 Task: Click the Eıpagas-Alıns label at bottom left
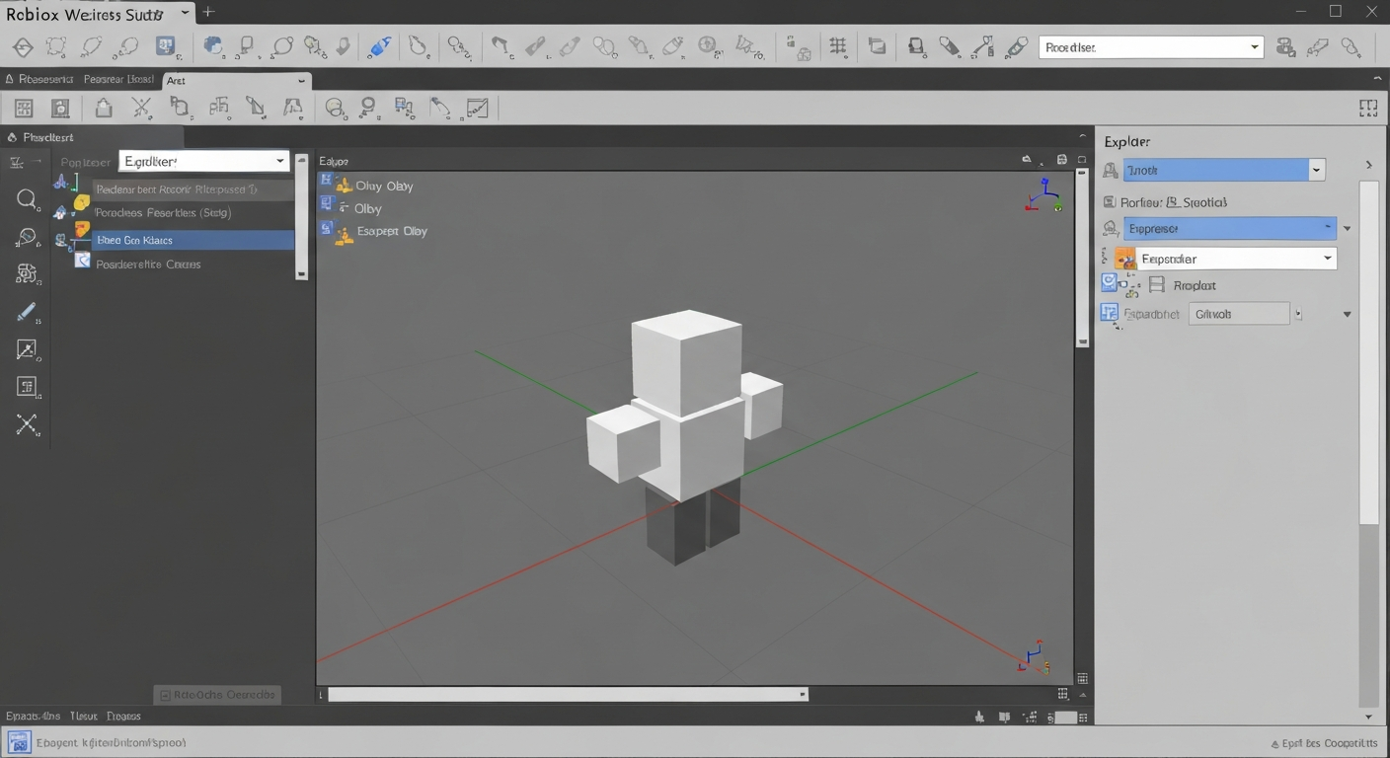(x=33, y=716)
